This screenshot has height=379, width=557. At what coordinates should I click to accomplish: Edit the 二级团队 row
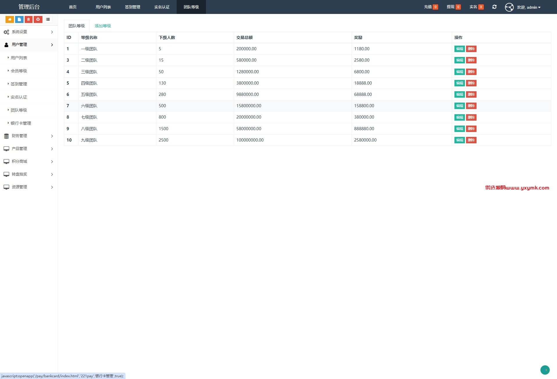pos(459,60)
